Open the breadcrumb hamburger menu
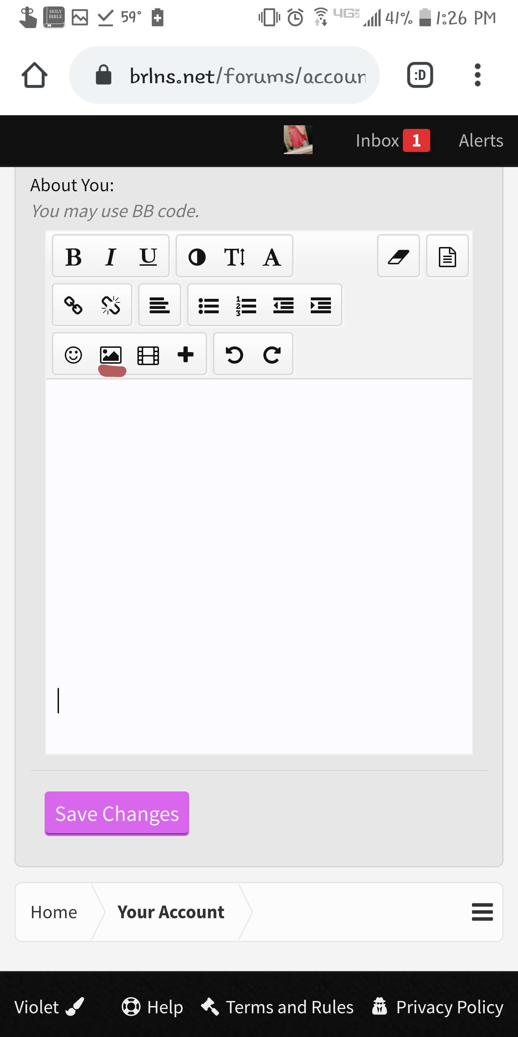Image resolution: width=518 pixels, height=1037 pixels. point(482,912)
